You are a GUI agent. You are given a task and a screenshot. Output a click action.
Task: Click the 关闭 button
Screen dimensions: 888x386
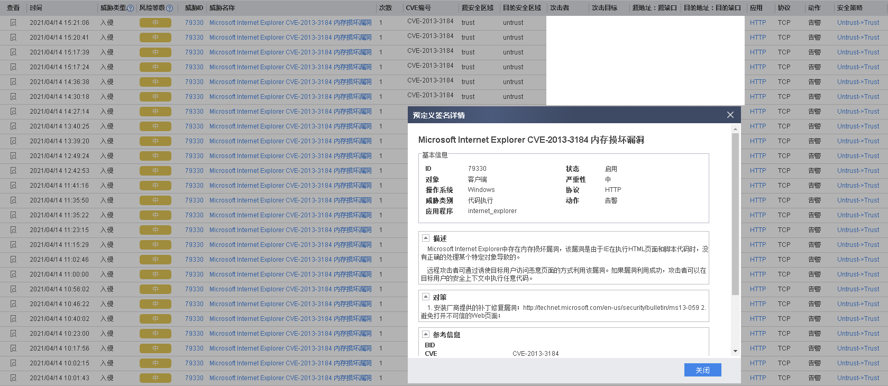[702, 370]
